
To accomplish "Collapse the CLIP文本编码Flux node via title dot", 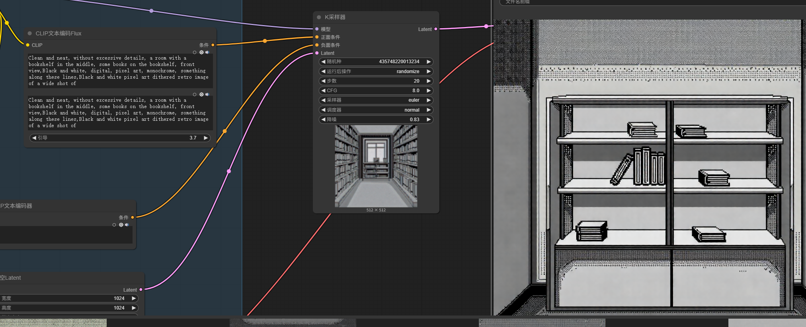I will pyautogui.click(x=30, y=33).
